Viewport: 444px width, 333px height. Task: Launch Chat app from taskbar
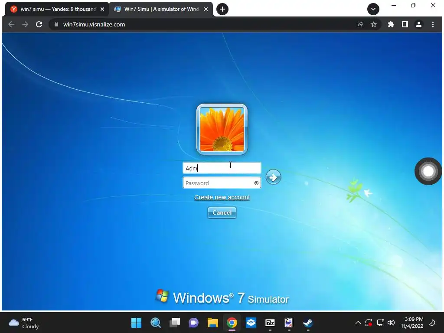(194, 323)
